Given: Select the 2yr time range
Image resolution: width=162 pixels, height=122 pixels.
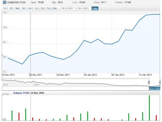Looking at the screenshot, I should (x=42, y=8).
